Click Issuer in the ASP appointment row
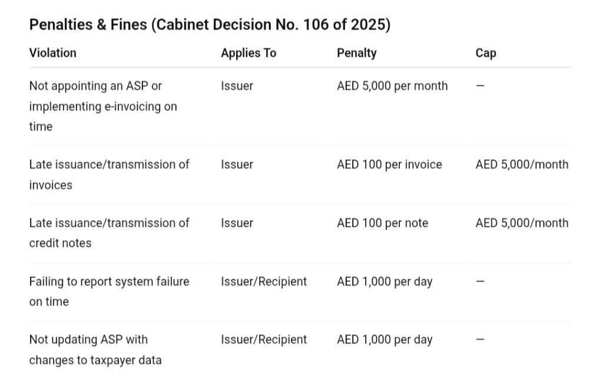 click(237, 86)
